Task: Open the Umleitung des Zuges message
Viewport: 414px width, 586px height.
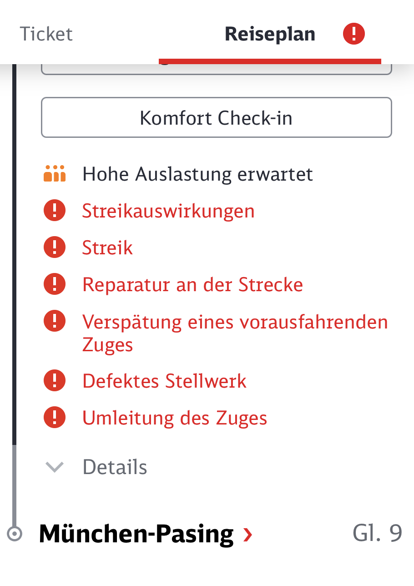Action: click(x=175, y=417)
